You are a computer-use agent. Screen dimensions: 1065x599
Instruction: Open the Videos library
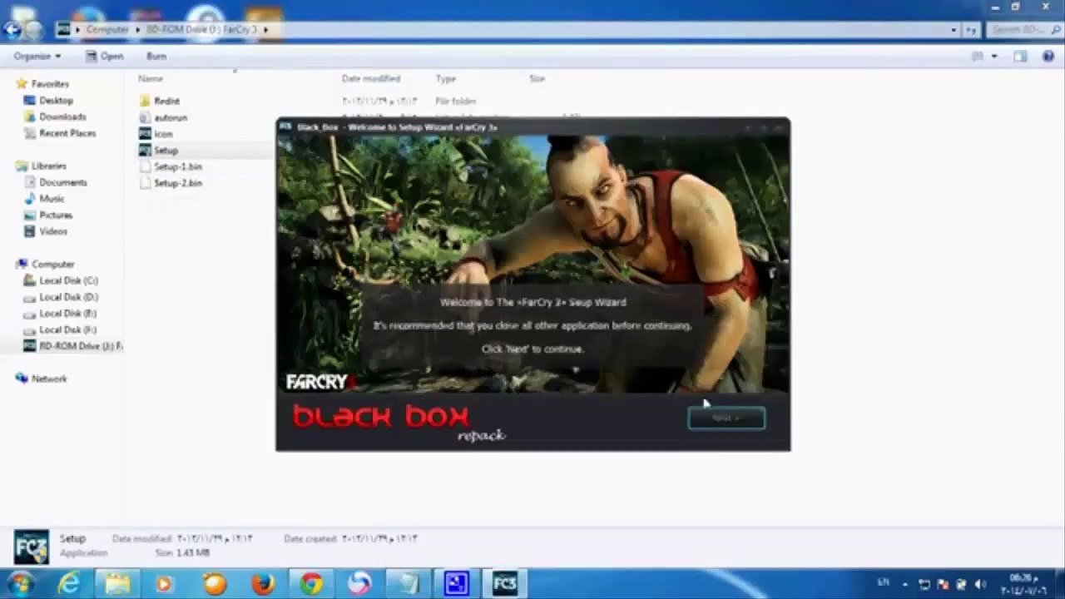coord(53,231)
